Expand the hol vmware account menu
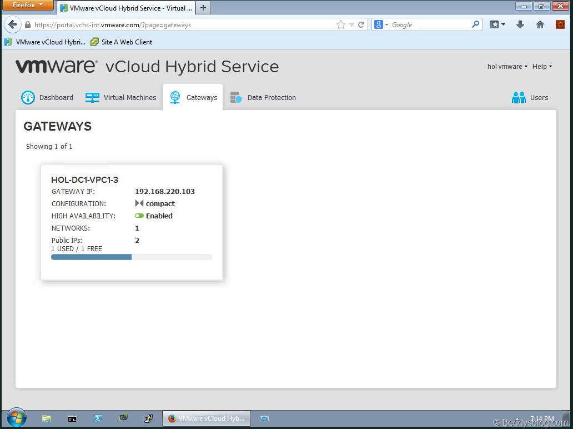Image resolution: width=573 pixels, height=429 pixels. coord(507,66)
